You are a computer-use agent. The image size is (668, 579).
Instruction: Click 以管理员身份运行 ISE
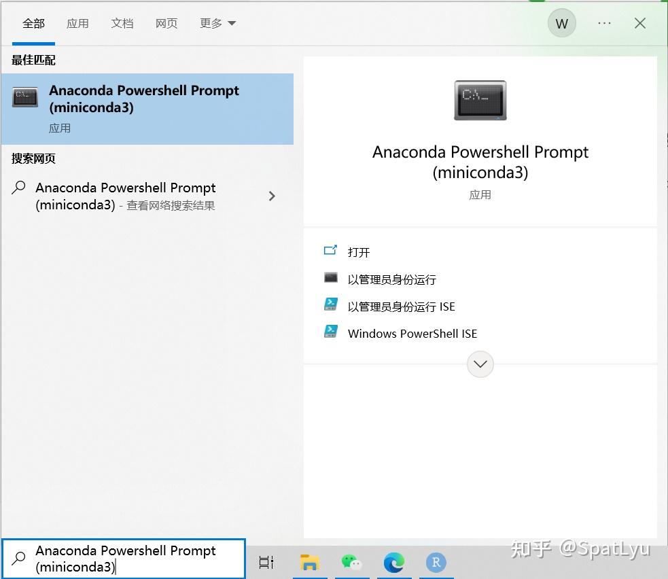pos(400,306)
